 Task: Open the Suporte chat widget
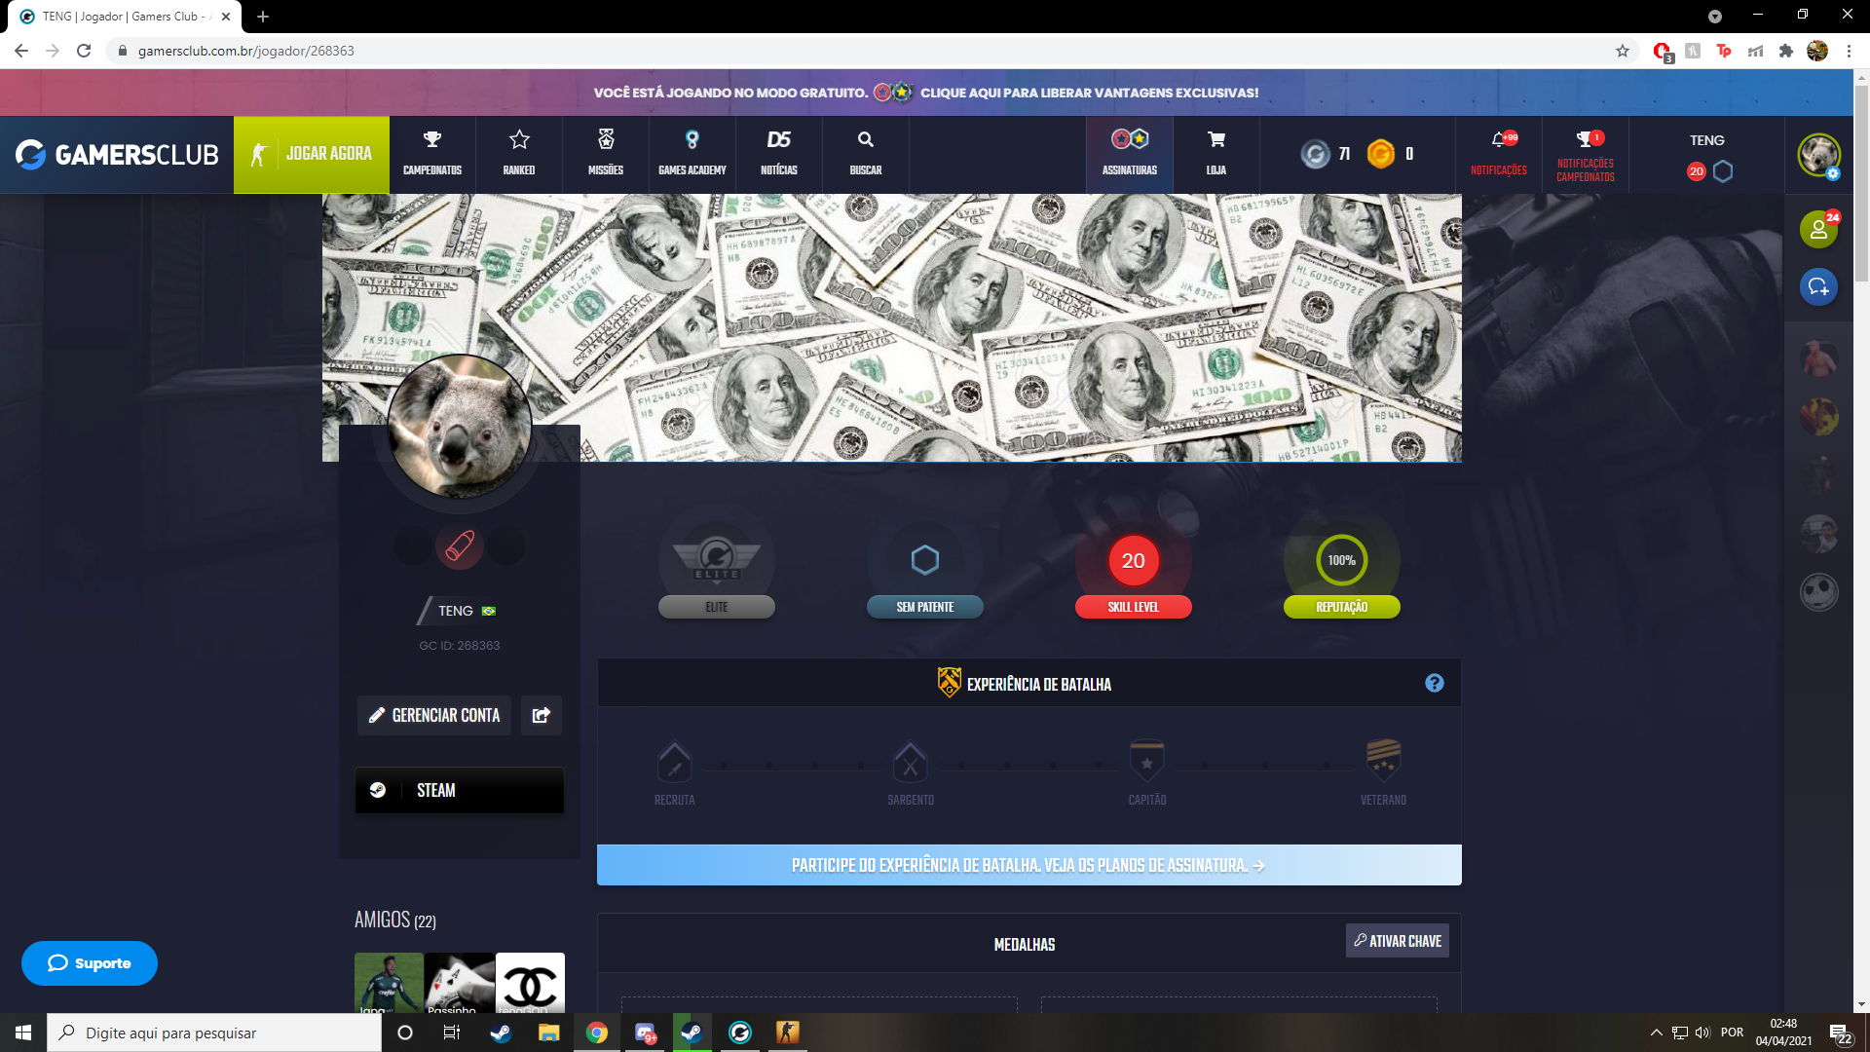pos(90,962)
